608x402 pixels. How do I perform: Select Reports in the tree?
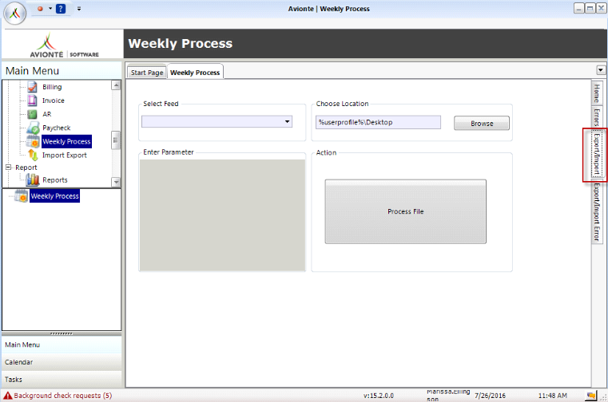(x=54, y=180)
